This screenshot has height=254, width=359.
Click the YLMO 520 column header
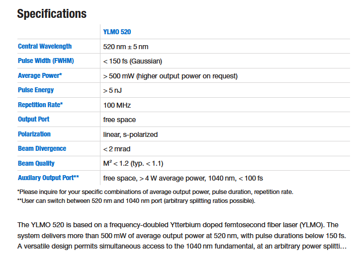coord(117,32)
